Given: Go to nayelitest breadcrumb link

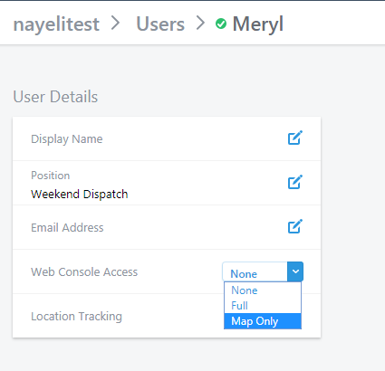Looking at the screenshot, I should [56, 24].
